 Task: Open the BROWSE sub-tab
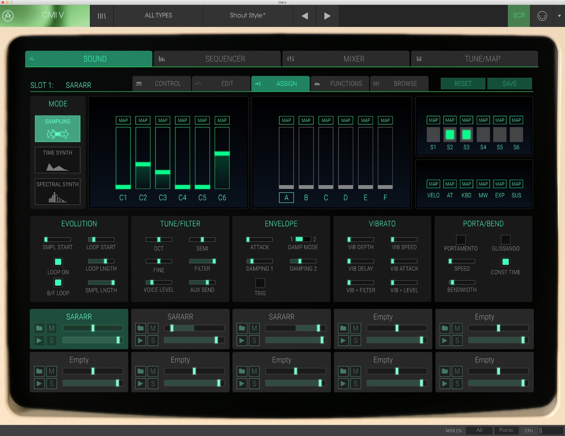pyautogui.click(x=399, y=84)
